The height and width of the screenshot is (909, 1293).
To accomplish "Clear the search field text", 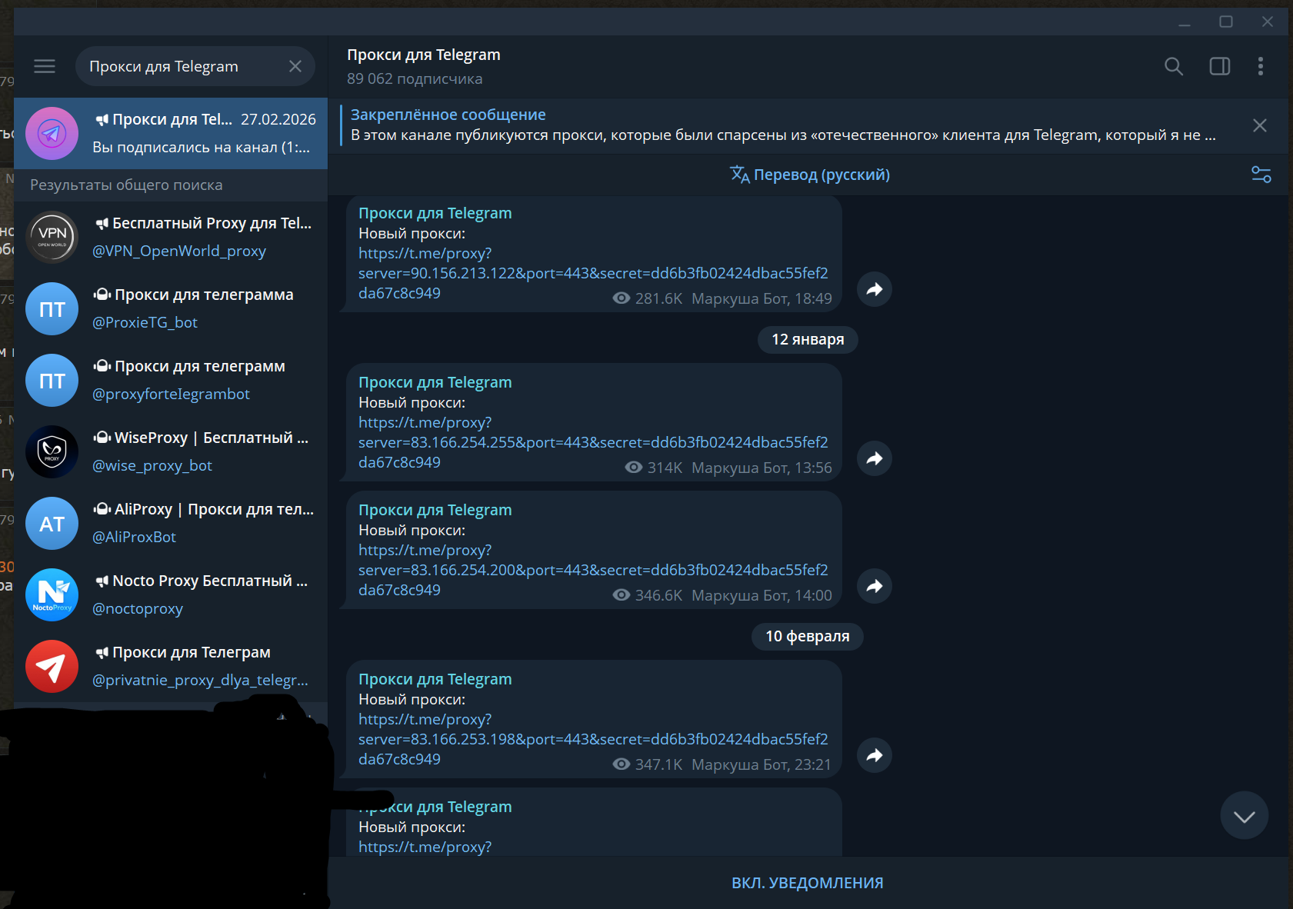I will [x=295, y=66].
